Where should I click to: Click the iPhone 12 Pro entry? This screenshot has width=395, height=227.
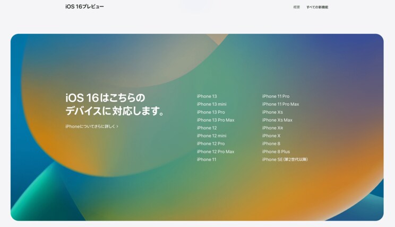coord(210,144)
